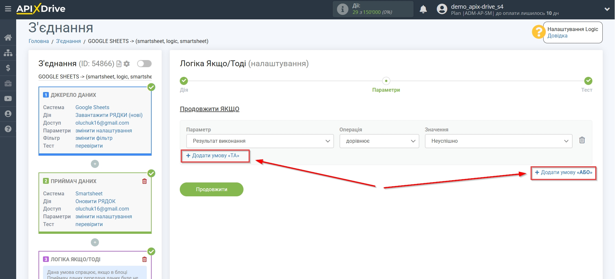Screen dimensions: 615x279
Task: Open source oluchuk16@gmail.com access link
Action: point(102,123)
